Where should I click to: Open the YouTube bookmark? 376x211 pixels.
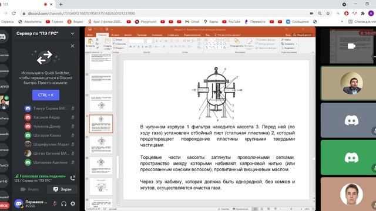(x=231, y=22)
